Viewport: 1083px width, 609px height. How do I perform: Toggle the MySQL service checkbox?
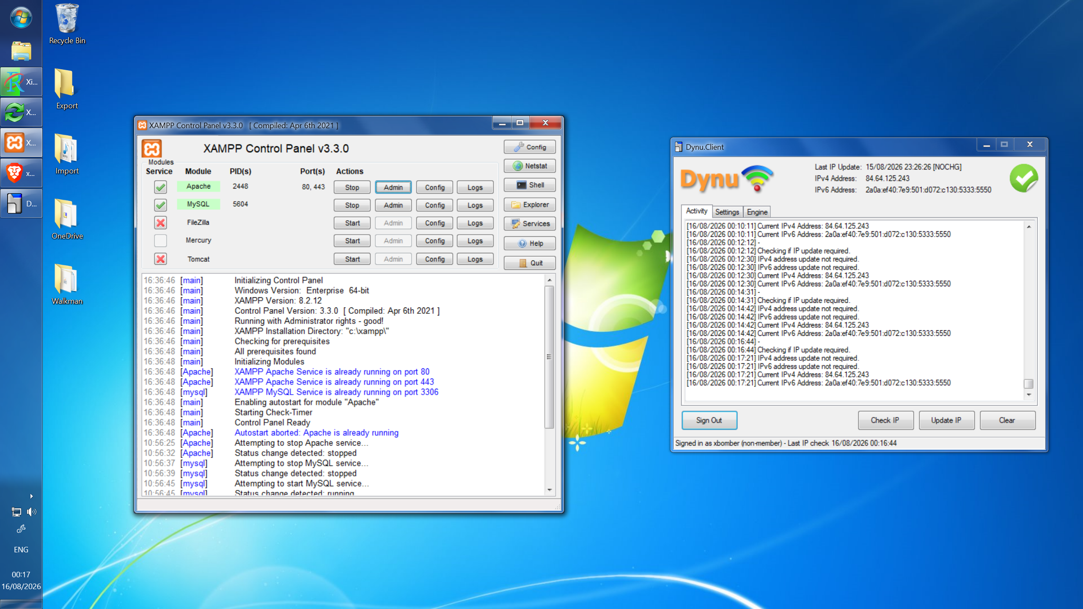160,205
